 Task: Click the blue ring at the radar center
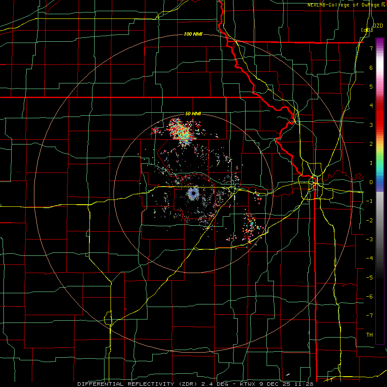pyautogui.click(x=193, y=193)
